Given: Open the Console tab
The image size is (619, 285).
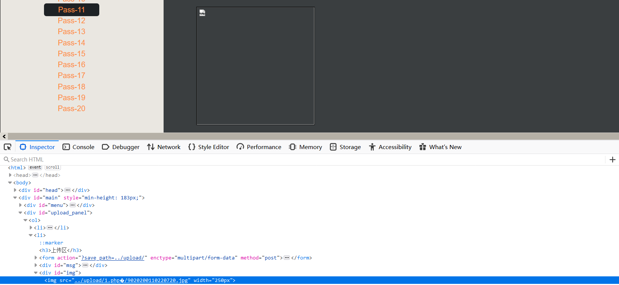Looking at the screenshot, I should tap(79, 147).
